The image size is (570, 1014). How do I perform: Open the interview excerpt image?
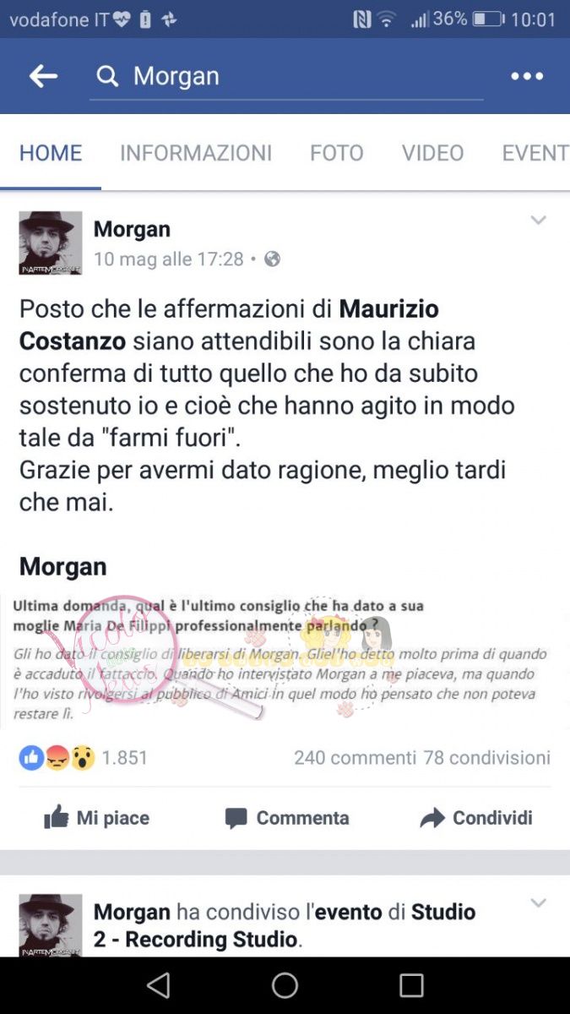(x=285, y=659)
